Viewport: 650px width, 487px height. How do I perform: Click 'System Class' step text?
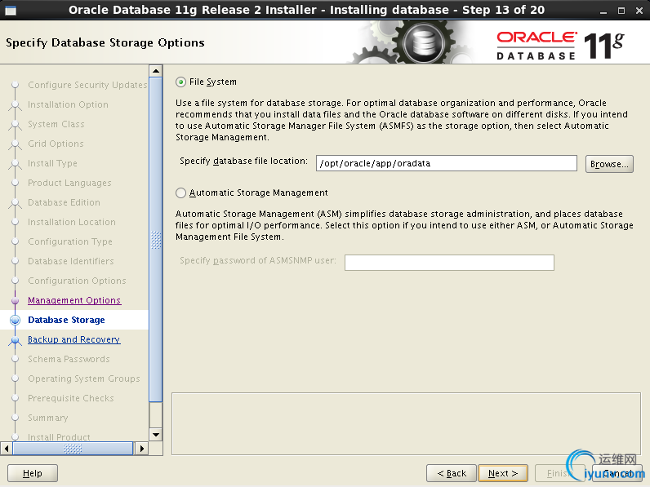(x=56, y=124)
